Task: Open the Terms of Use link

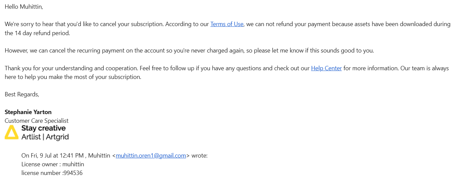Action: pyautogui.click(x=227, y=24)
